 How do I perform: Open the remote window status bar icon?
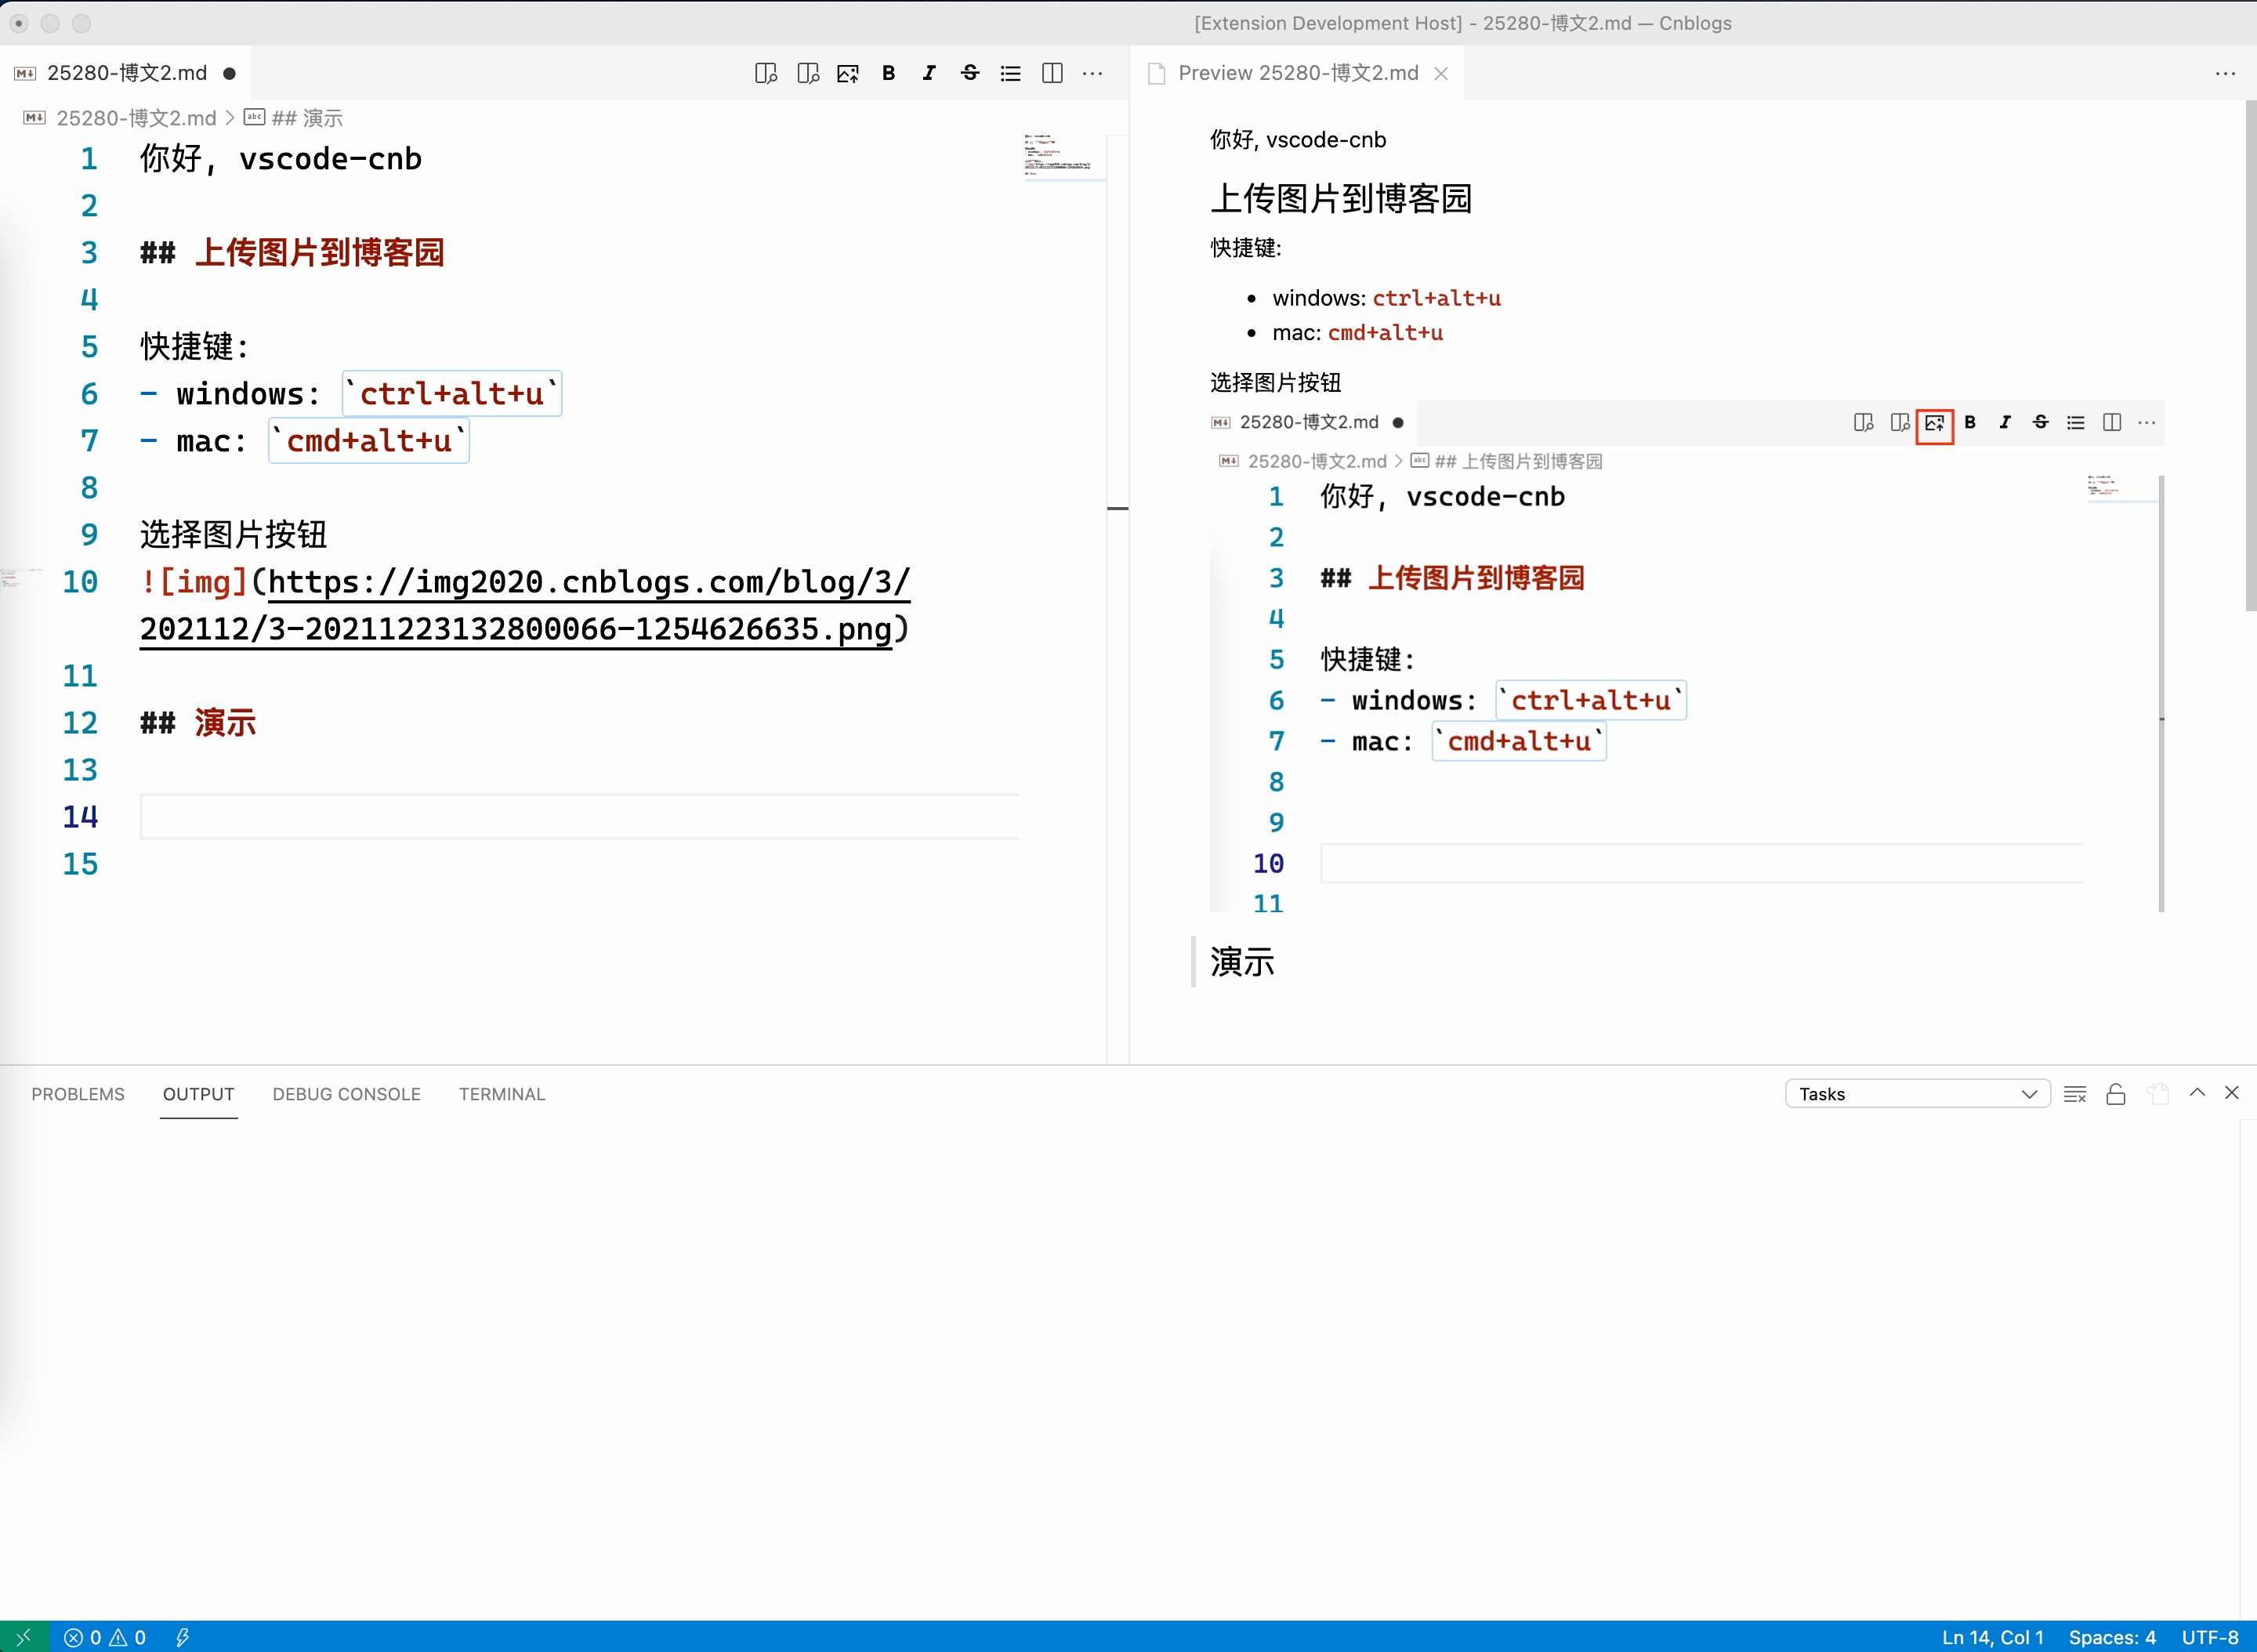[22, 1637]
